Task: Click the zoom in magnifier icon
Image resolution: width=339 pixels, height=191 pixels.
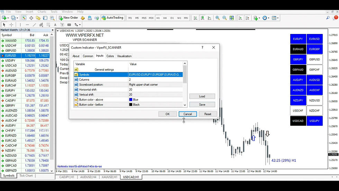Action: point(218,18)
